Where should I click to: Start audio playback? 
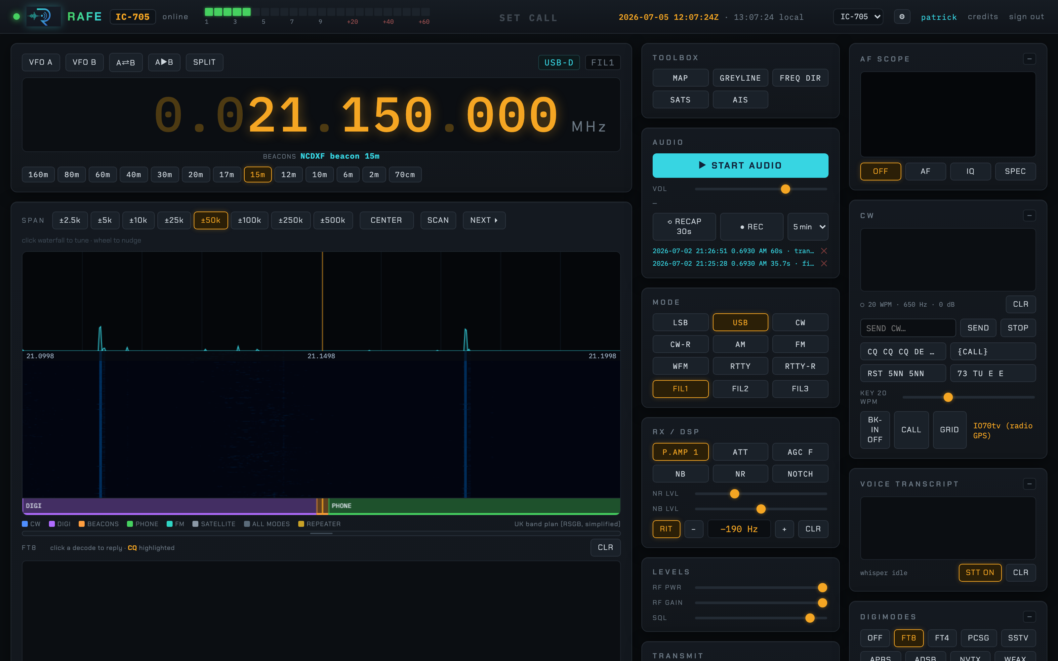[x=740, y=165]
